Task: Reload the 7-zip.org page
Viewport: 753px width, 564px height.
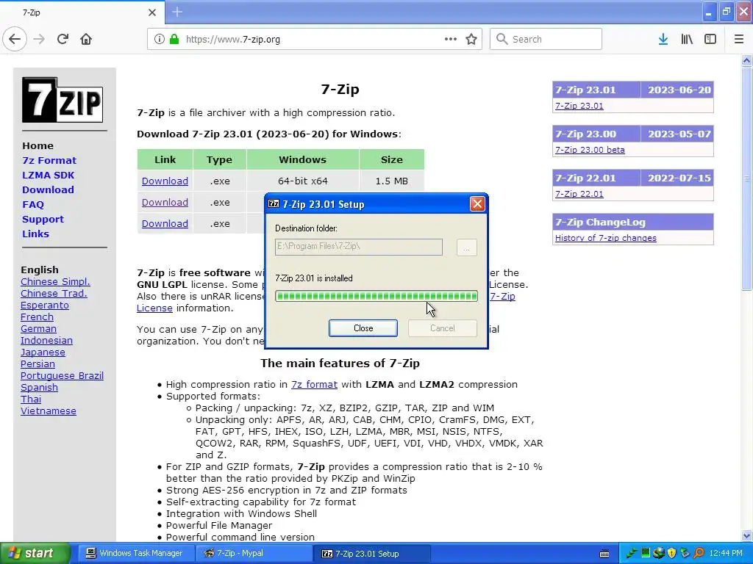Action: [63, 39]
